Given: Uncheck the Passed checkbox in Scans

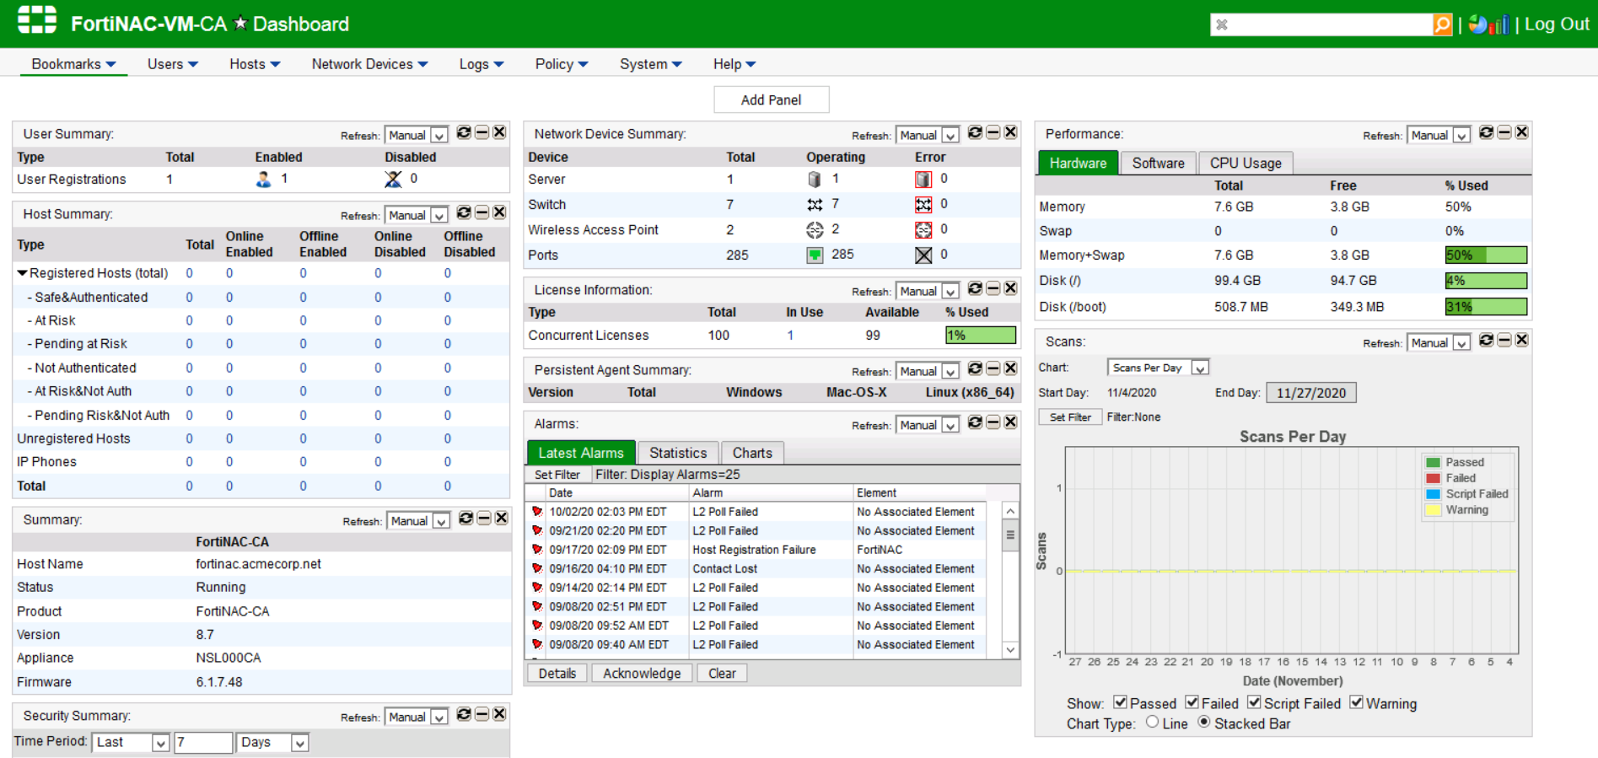Looking at the screenshot, I should click(1120, 702).
